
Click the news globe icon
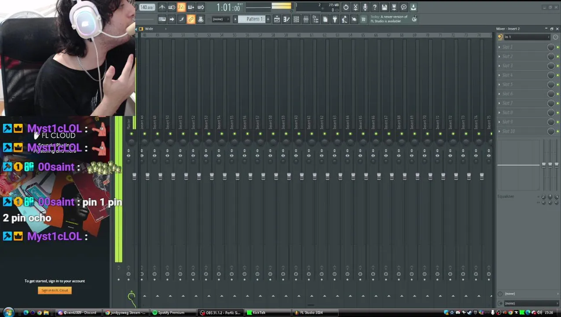coord(414,19)
